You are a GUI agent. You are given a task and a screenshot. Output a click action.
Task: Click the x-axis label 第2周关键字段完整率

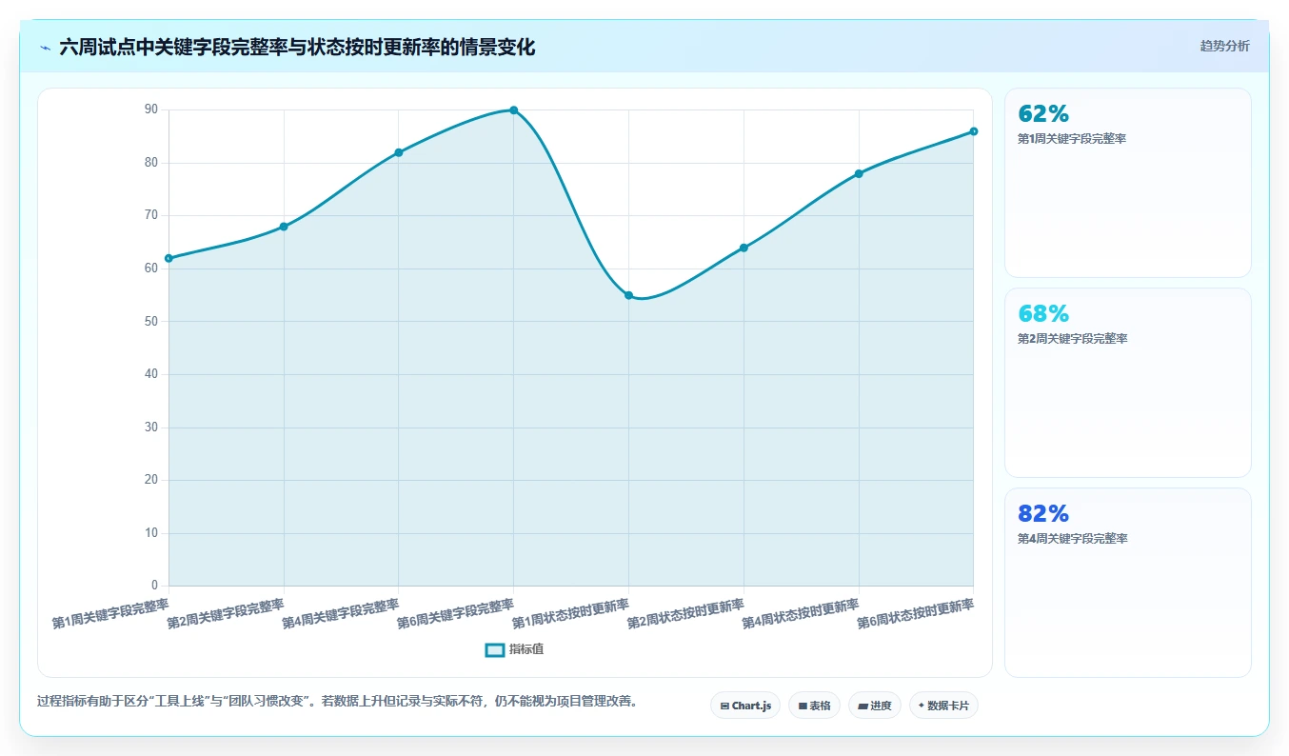pos(226,614)
